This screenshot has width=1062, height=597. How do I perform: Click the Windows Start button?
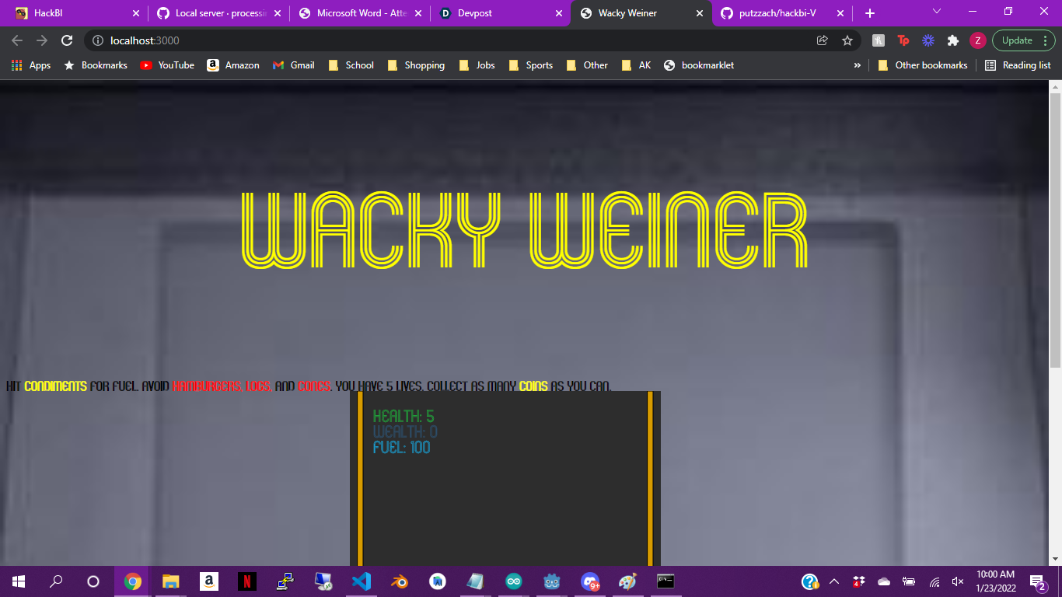19,581
